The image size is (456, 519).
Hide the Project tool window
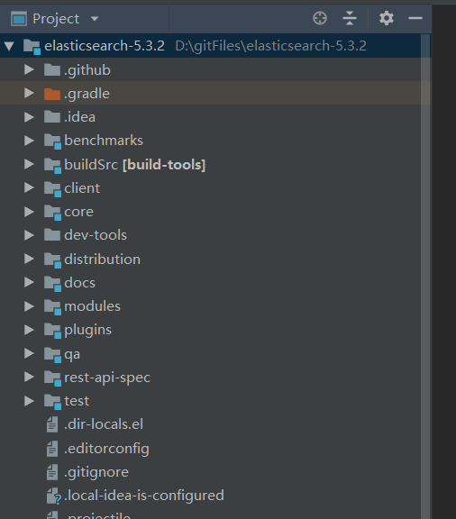coord(415,18)
